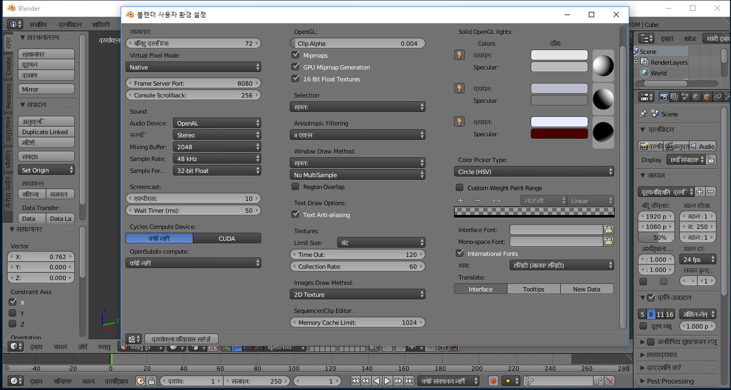Click the Mirror button
Screen dimensions: 731x390
point(46,89)
